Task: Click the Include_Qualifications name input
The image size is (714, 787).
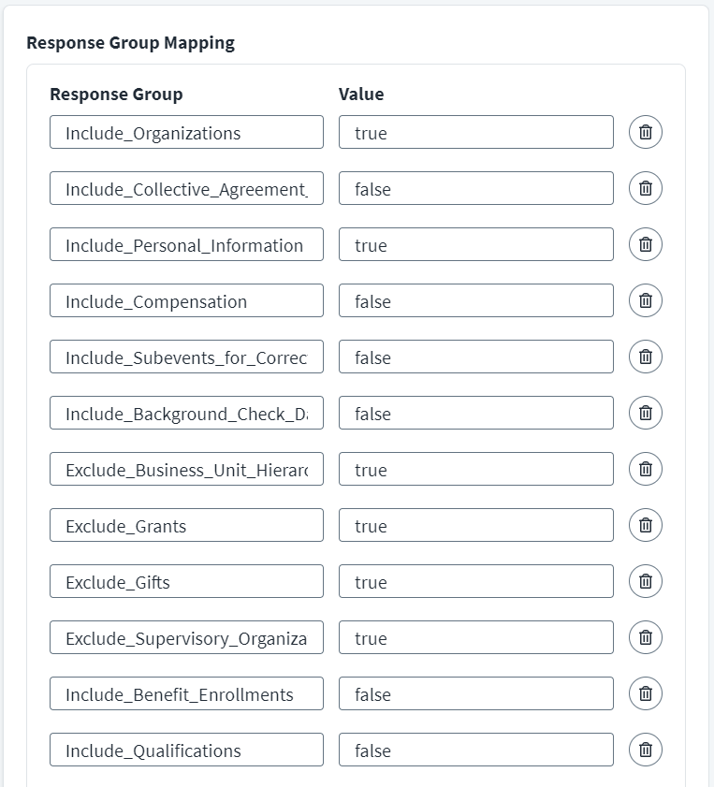Action: tap(186, 750)
